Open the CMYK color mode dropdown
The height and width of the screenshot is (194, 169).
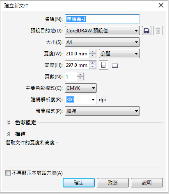pos(81,88)
